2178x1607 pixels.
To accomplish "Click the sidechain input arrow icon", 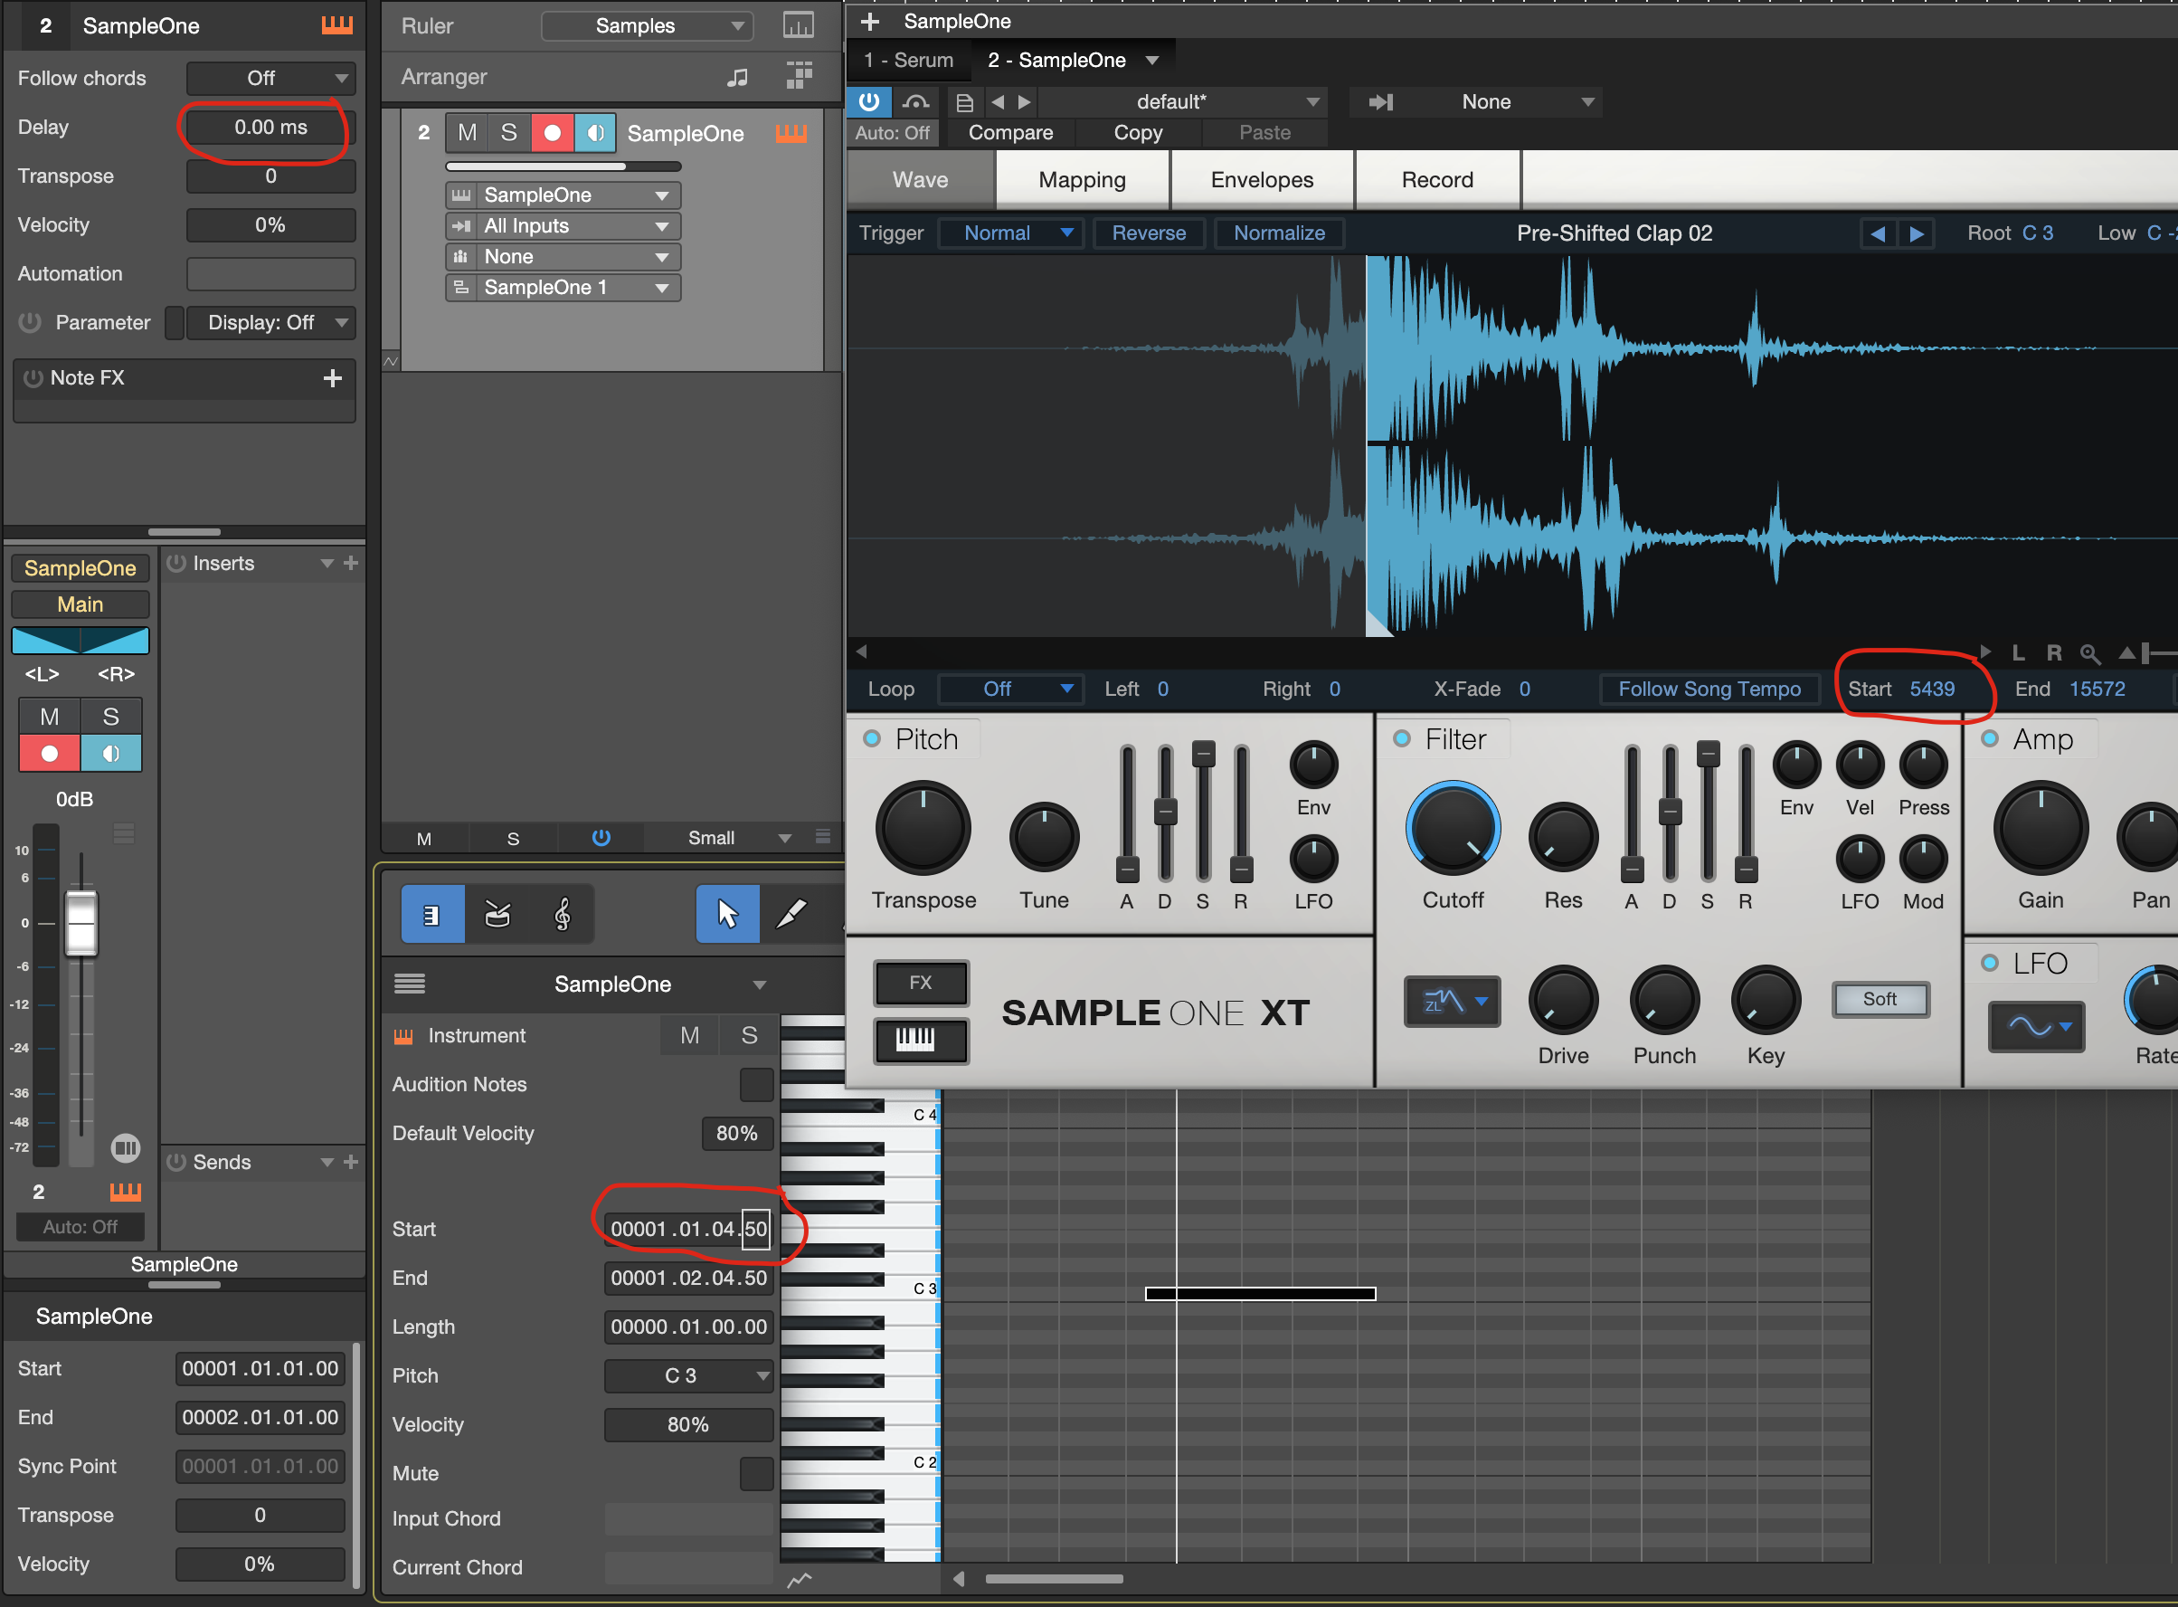I will [x=1380, y=102].
